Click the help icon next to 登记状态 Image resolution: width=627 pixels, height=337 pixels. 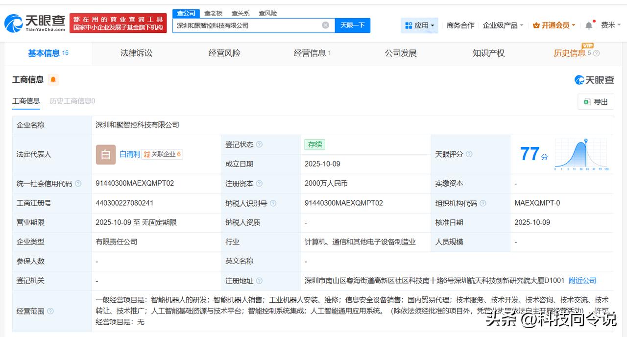(x=259, y=144)
